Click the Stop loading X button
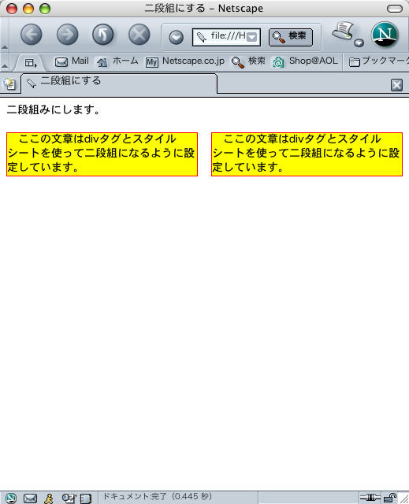The width and height of the screenshot is (409, 504). [x=139, y=35]
